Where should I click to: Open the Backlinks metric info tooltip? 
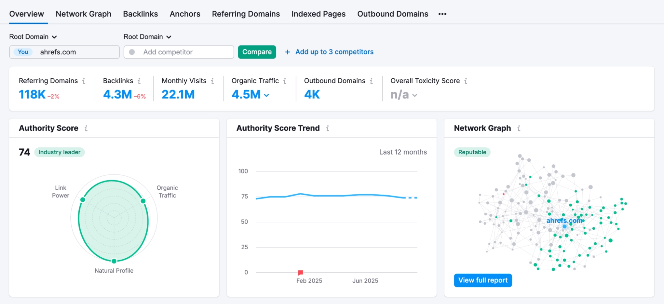click(x=140, y=81)
